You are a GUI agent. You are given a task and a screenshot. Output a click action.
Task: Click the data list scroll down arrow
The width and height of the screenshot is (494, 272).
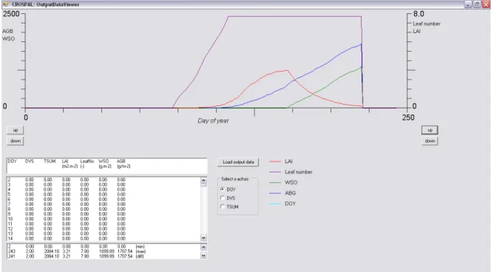(203, 238)
